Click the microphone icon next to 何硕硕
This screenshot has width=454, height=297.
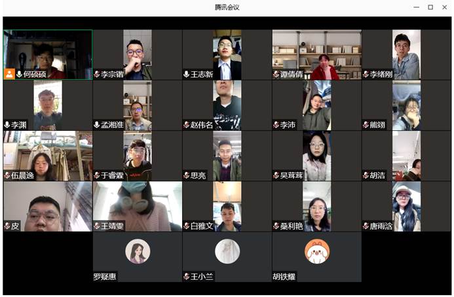coord(19,74)
